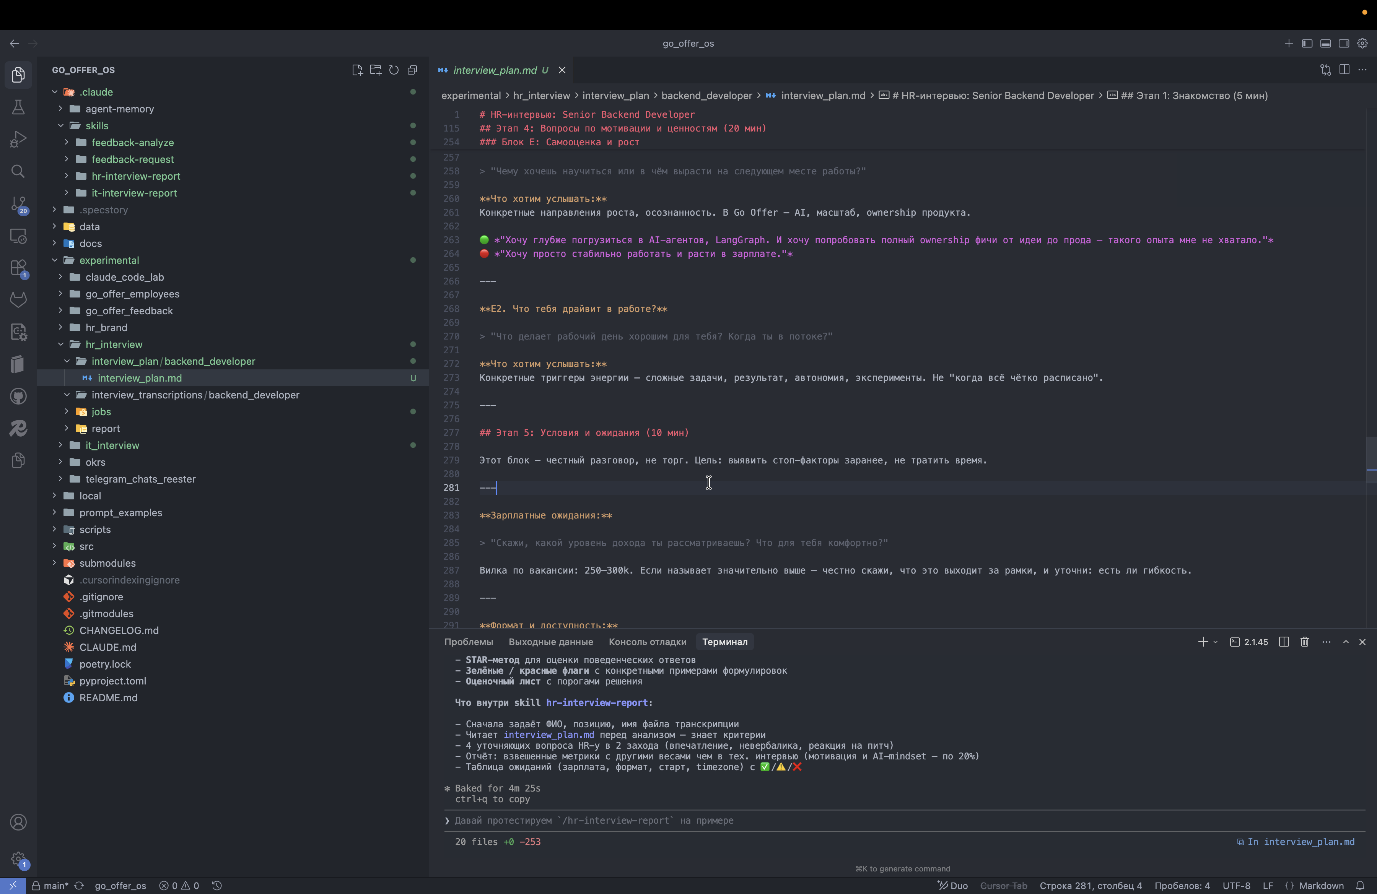This screenshot has width=1377, height=894.
Task: Toggle the secondary sidebar layout button
Action: pos(1344,43)
